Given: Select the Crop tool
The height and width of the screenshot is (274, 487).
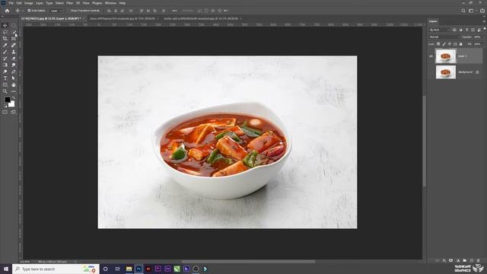Looking at the screenshot, I should 5,39.
